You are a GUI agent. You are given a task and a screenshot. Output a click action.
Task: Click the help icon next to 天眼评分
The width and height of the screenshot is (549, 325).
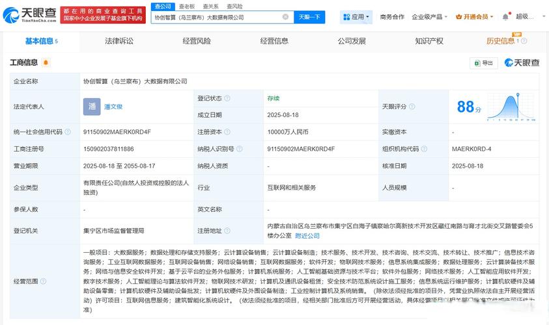[x=412, y=107]
